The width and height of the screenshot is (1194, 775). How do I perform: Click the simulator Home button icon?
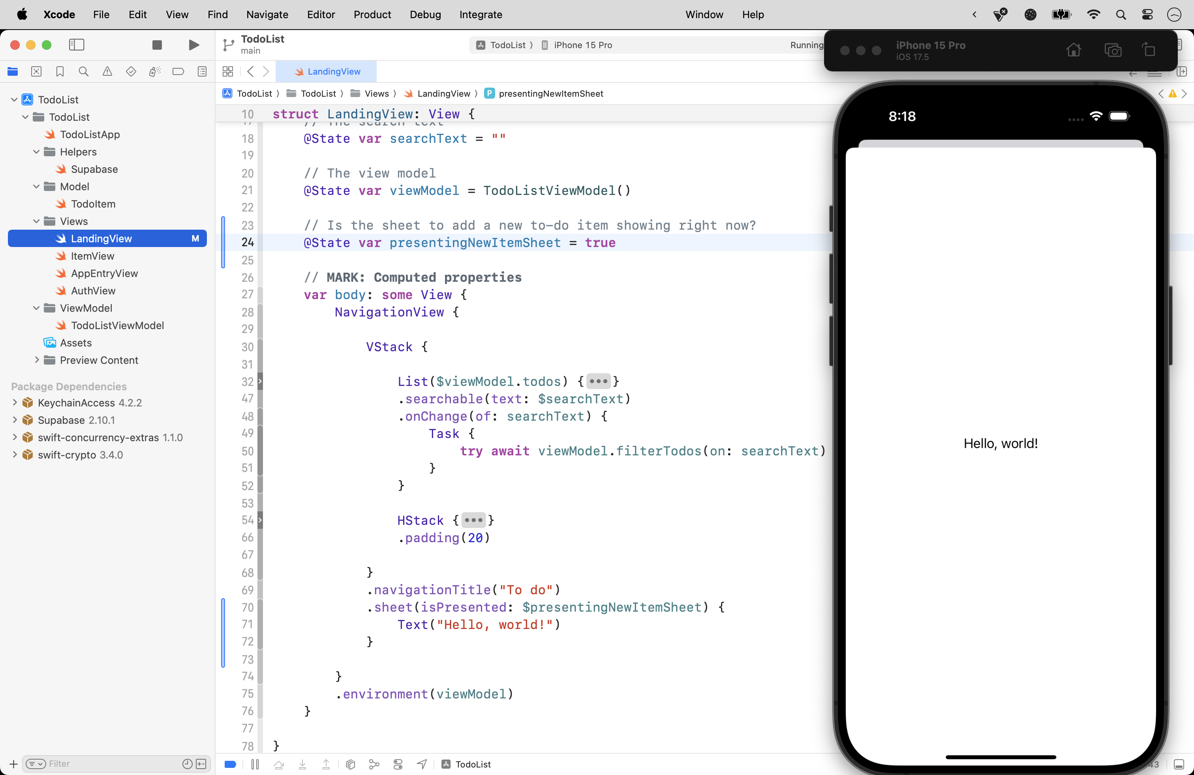(1074, 50)
